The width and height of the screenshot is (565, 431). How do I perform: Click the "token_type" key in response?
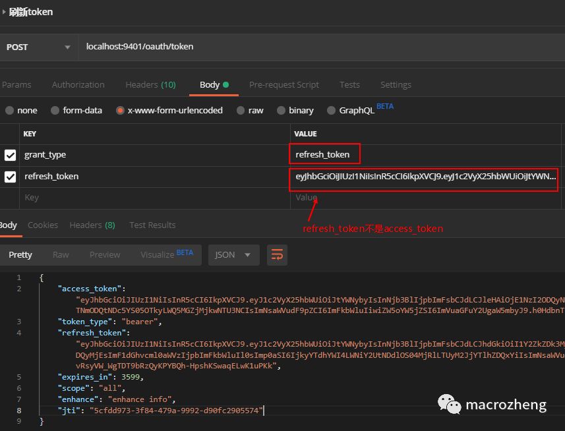85,322
